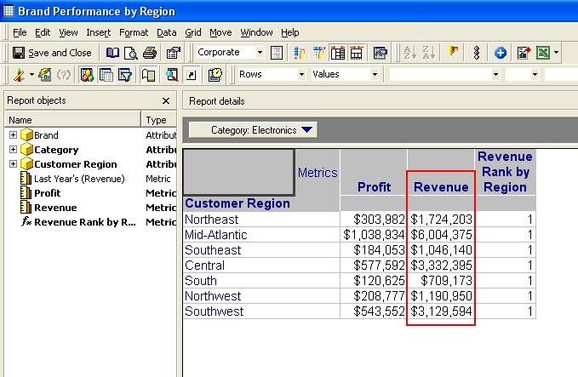Toggle the report filter funnel icon
Image resolution: width=578 pixels, height=377 pixels.
(125, 75)
